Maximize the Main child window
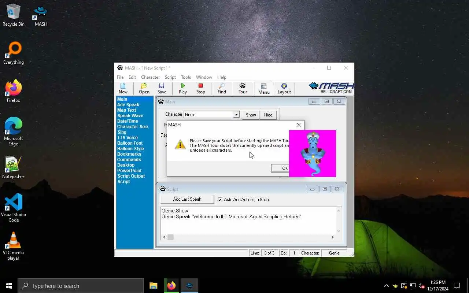This screenshot has width=469, height=293. coord(326,101)
